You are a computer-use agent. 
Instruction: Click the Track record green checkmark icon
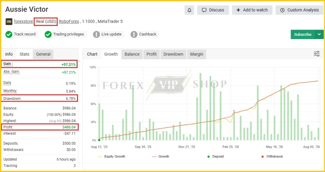[x=9, y=34]
